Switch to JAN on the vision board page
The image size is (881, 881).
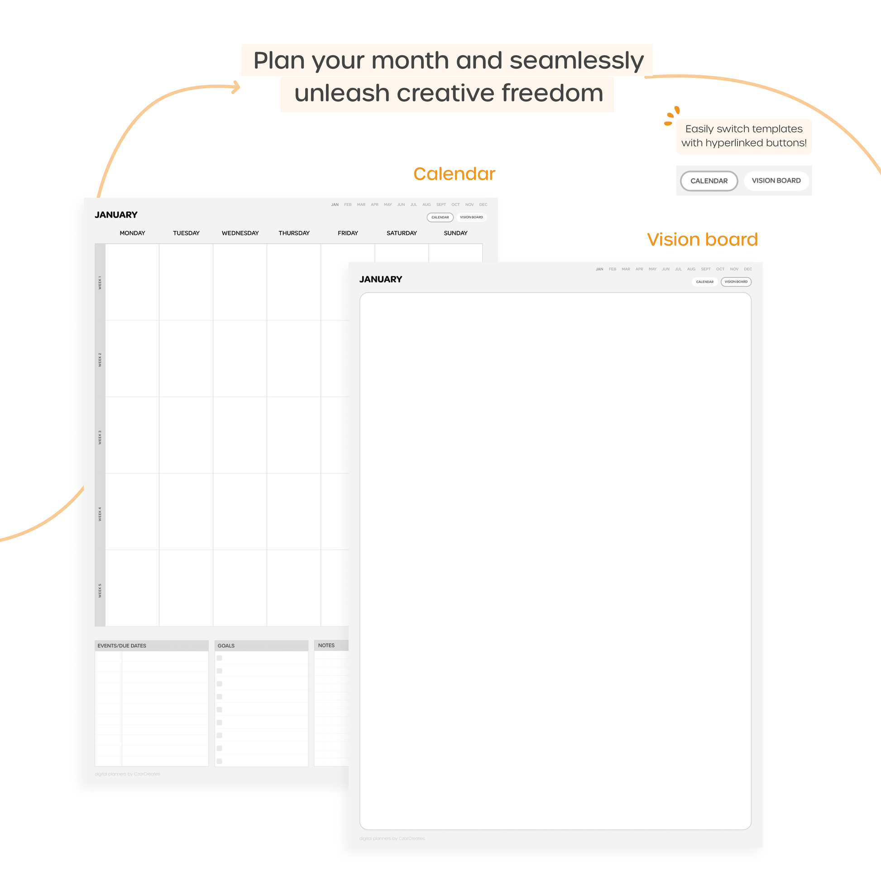click(x=599, y=269)
